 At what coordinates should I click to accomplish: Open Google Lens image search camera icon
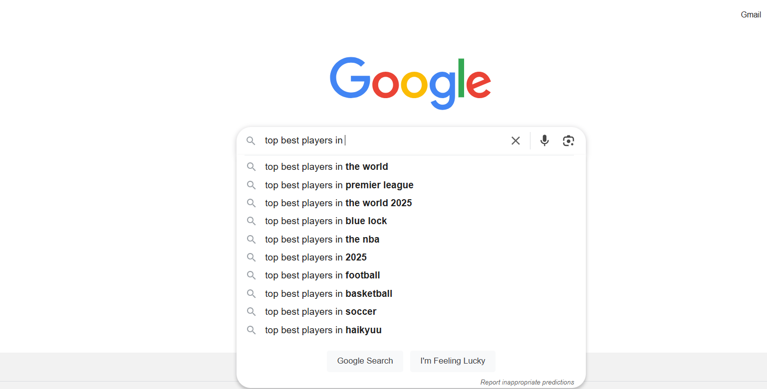click(568, 140)
